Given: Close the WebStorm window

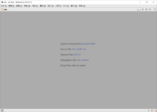Looking at the screenshot, I should [153, 2].
